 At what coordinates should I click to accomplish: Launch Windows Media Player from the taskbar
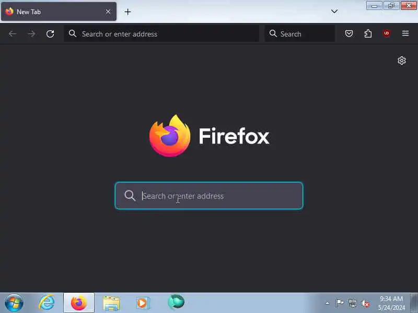pos(143,303)
